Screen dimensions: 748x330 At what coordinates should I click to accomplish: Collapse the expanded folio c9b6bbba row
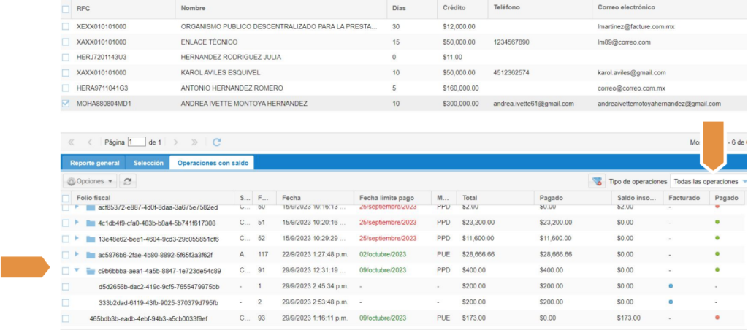[77, 271]
